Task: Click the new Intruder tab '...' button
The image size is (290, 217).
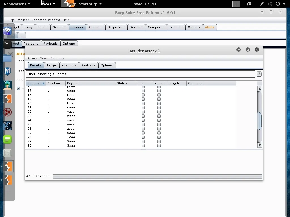Action: coord(22,35)
